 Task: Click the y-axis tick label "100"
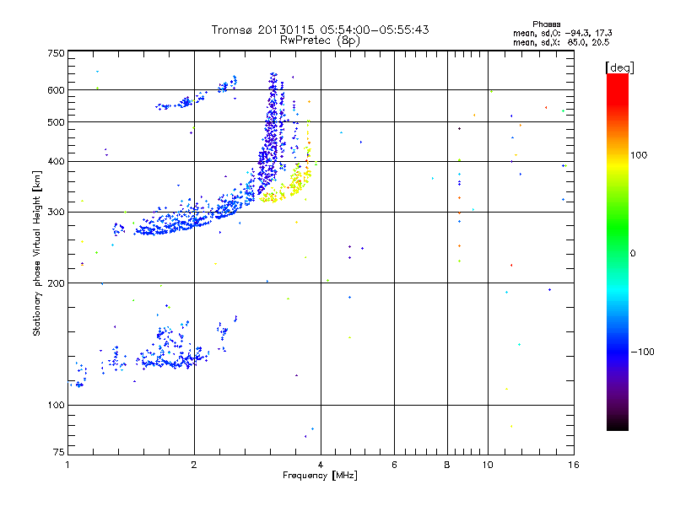[57, 406]
